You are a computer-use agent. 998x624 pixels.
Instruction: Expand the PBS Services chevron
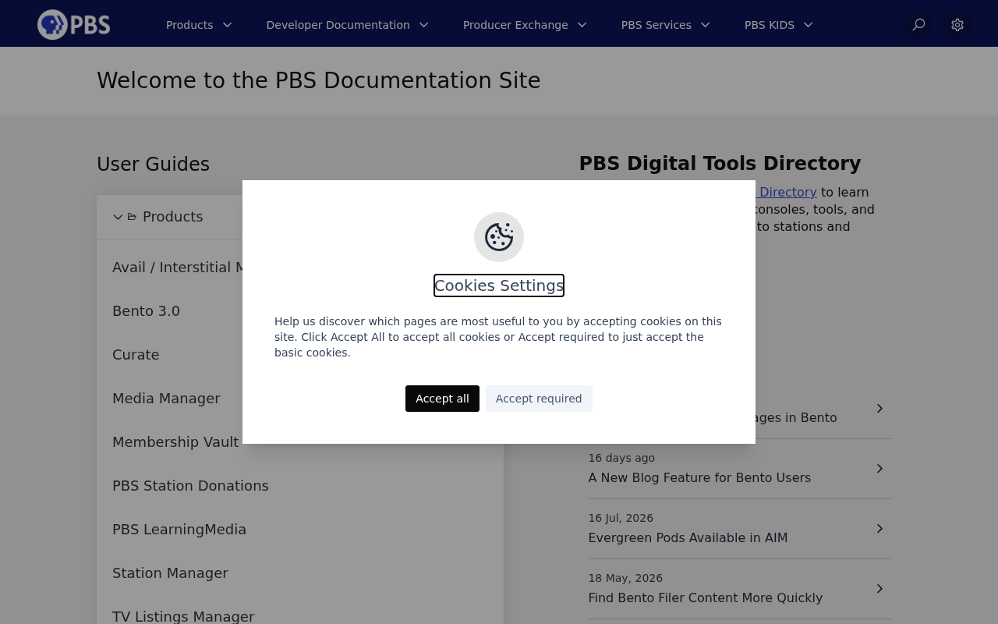(x=705, y=25)
